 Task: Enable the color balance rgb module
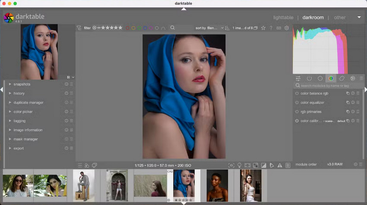tap(297, 93)
